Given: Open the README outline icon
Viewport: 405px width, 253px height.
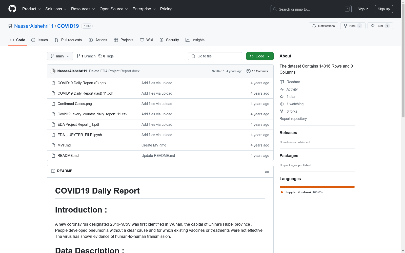Looking at the screenshot, I should pos(267,171).
